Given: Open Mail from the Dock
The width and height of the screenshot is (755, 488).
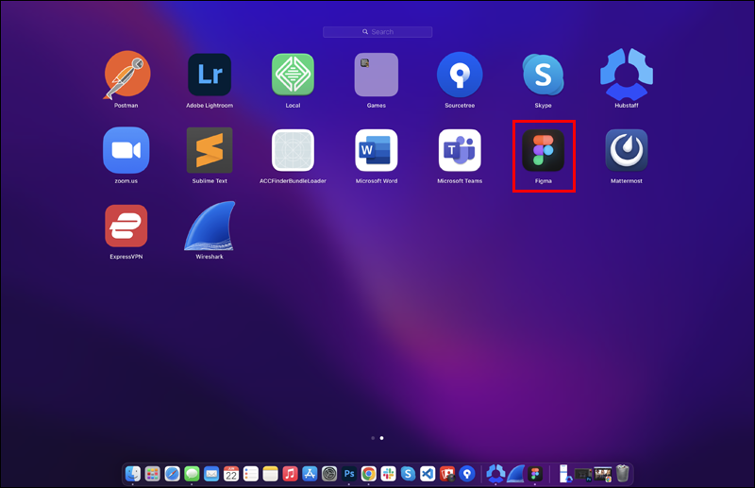Looking at the screenshot, I should 211,474.
